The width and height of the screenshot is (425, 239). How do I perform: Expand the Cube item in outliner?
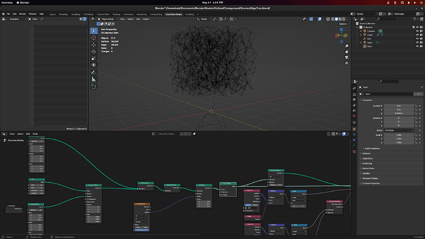361,35
